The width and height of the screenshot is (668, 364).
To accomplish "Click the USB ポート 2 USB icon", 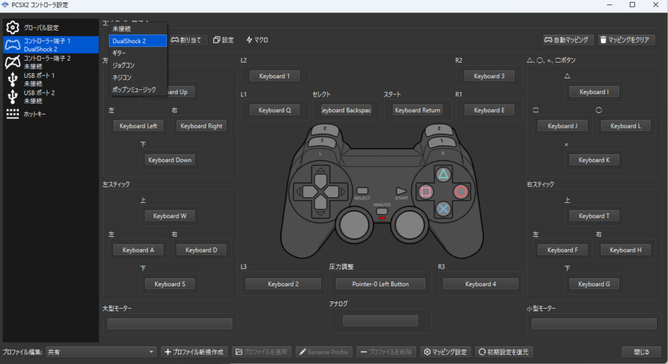I will tap(12, 97).
